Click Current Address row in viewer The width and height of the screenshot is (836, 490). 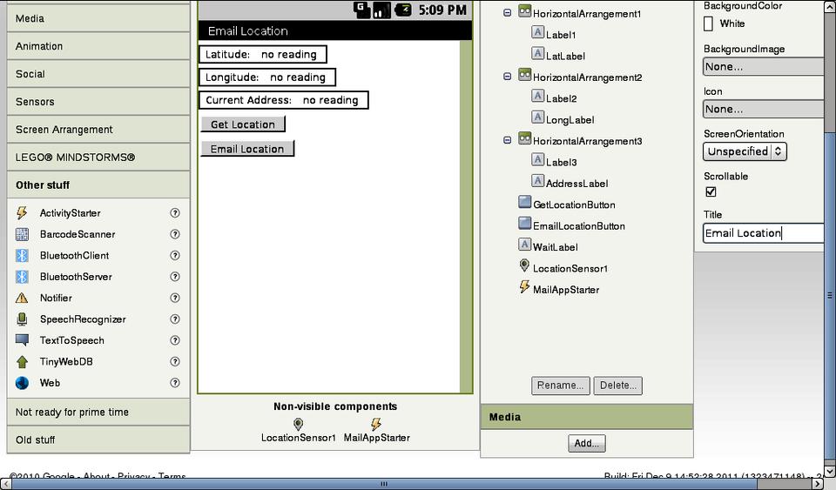284,100
